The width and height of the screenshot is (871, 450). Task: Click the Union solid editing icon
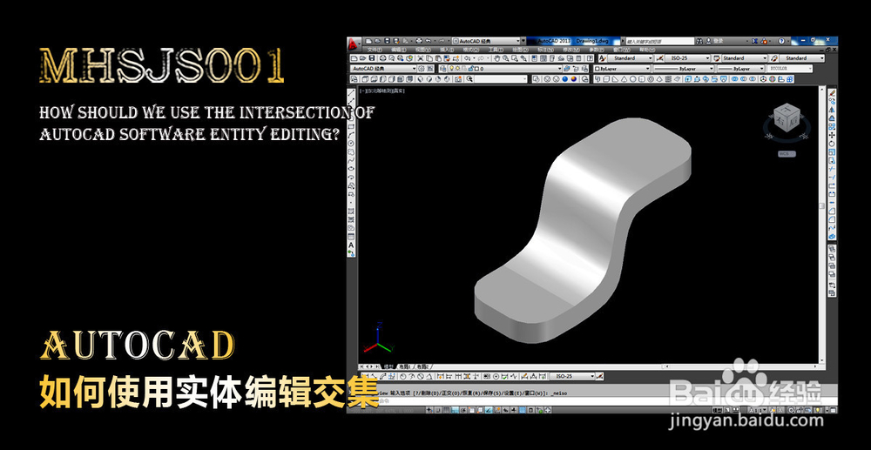point(734,79)
